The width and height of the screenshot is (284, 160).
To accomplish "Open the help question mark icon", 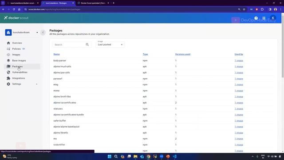I will [x=256, y=18].
